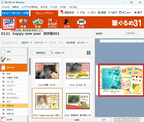Open the イラスト (Illustration) tool
Image resolution: width=144 pixels, height=122 pixels.
click(52, 23)
